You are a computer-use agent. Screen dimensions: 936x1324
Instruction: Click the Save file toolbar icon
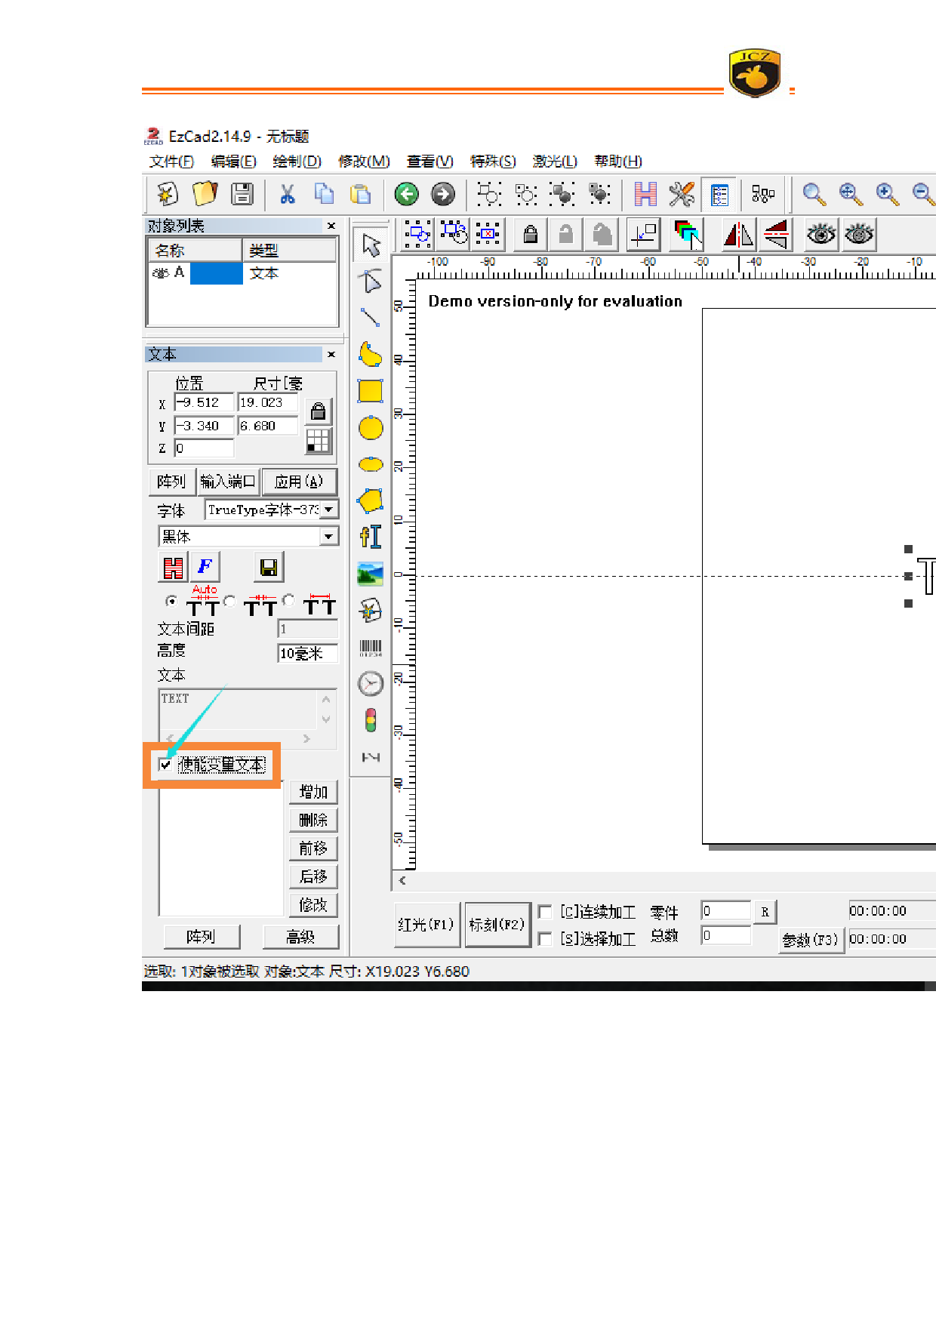[242, 194]
